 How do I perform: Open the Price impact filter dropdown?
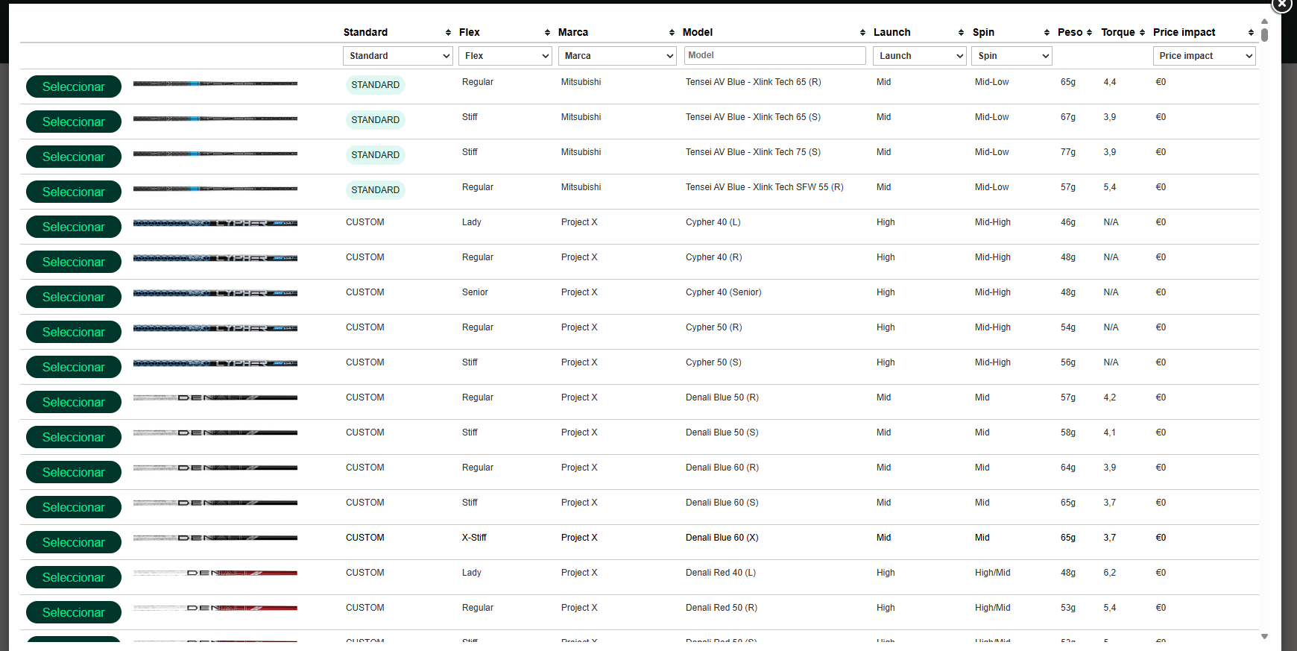tap(1204, 56)
